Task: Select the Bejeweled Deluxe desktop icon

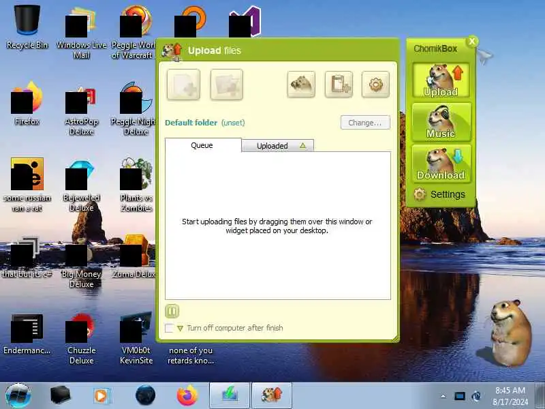Action: pos(81,185)
